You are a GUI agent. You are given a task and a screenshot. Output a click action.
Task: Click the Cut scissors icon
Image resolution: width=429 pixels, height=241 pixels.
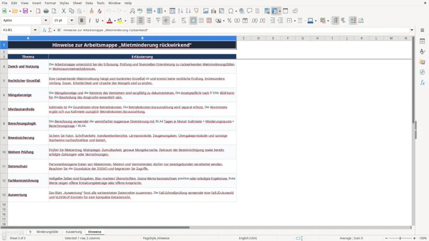[x=64, y=11]
